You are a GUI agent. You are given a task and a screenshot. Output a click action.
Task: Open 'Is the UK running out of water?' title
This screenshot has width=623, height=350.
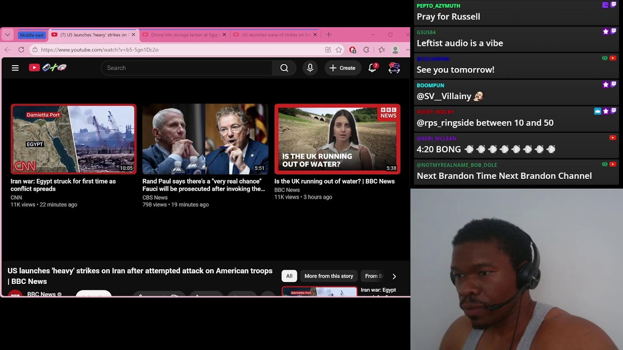(334, 181)
